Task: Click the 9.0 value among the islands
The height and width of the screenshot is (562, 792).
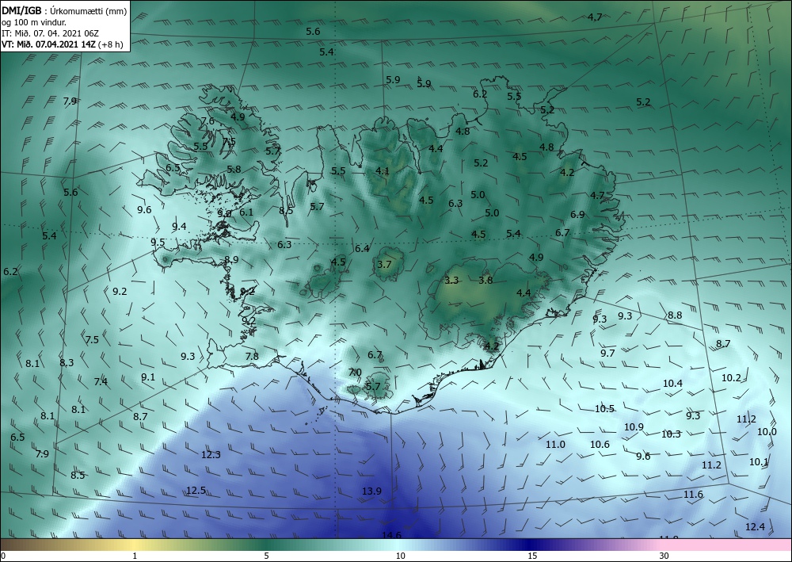Action: [224, 214]
